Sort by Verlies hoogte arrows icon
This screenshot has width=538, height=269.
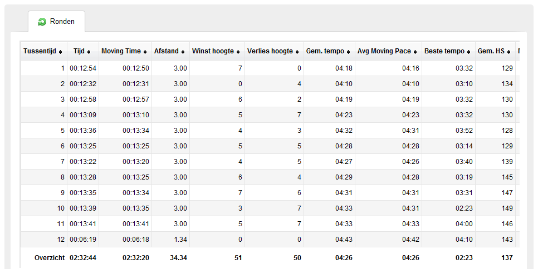pyautogui.click(x=297, y=52)
